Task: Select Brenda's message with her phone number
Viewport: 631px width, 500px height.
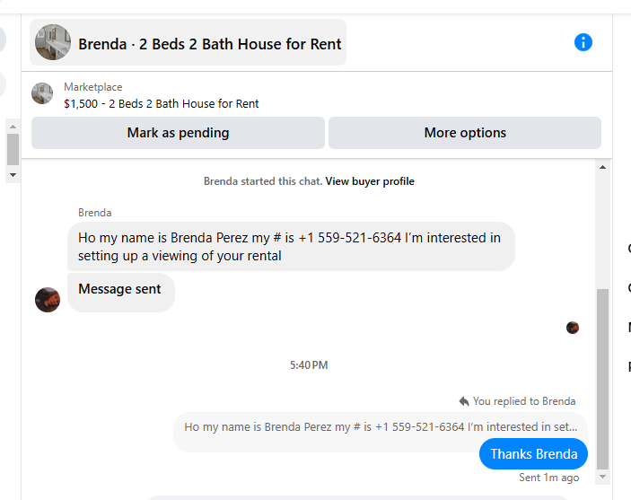Action: [x=290, y=247]
